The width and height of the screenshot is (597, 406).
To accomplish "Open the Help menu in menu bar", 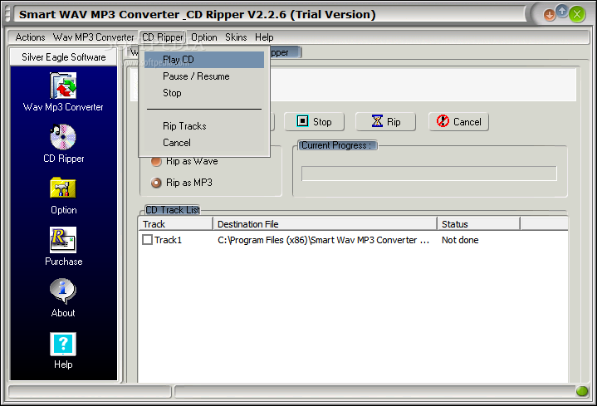I will [264, 37].
